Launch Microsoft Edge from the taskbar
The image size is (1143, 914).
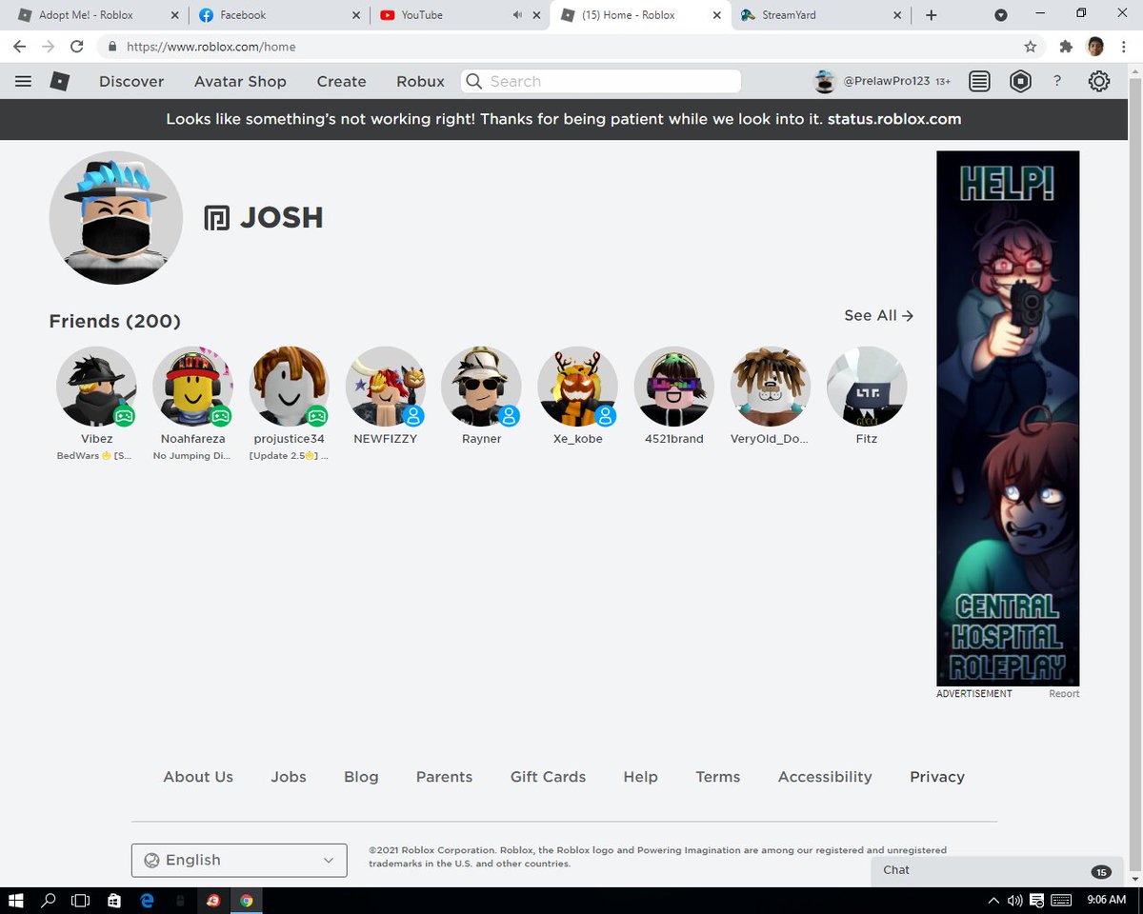pyautogui.click(x=148, y=900)
